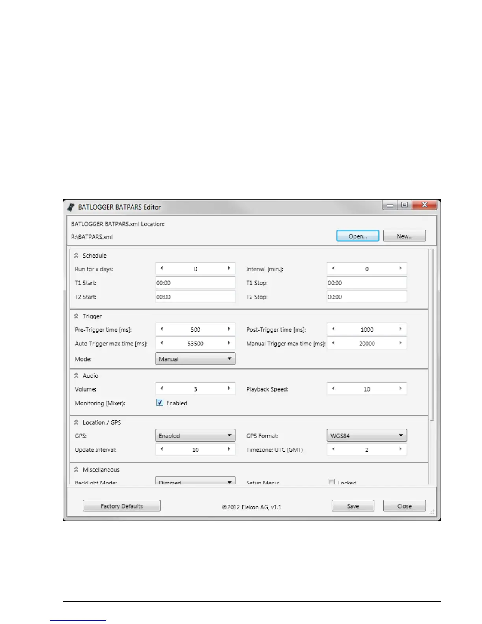This screenshot has width=482, height=624.
Task: Click the T1 Stop time field
Action: (x=367, y=283)
